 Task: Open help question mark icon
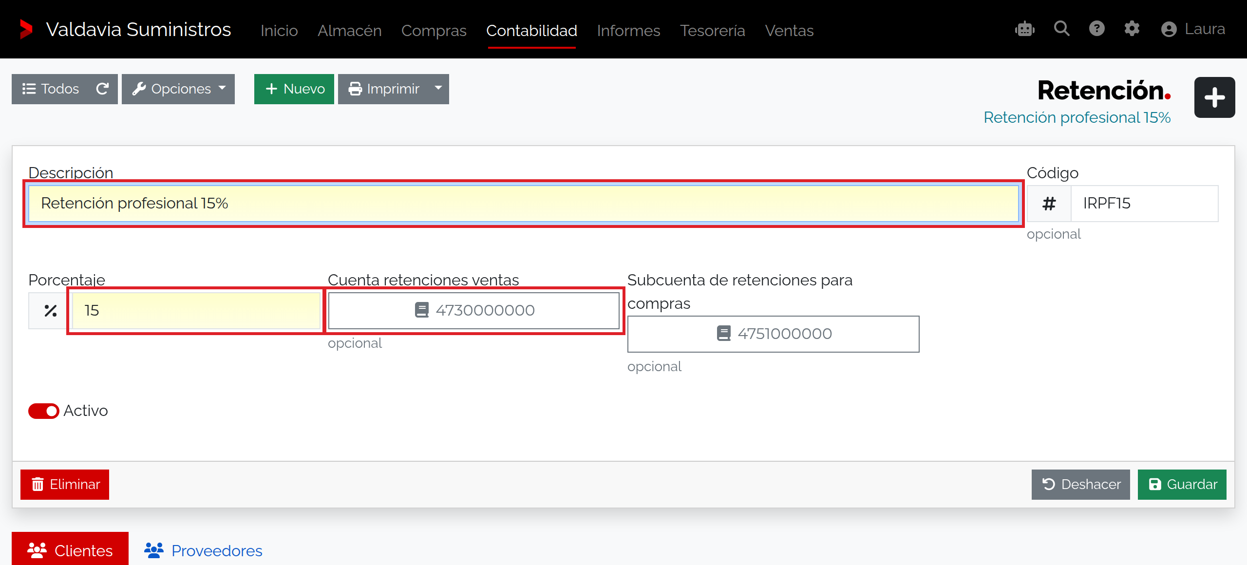(1097, 29)
